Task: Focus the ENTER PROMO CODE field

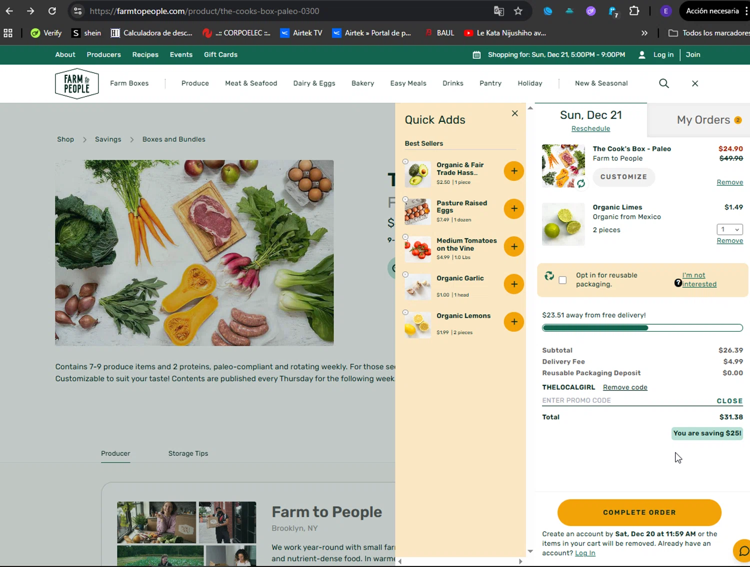Action: click(627, 401)
